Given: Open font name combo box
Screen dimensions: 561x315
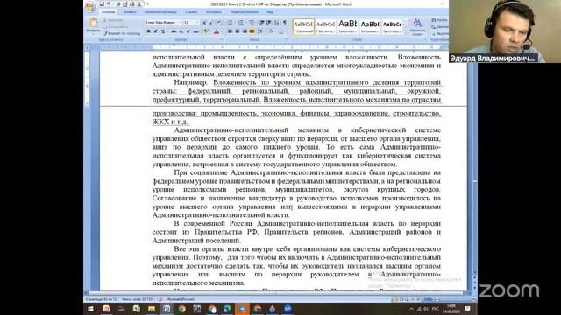Looking at the screenshot, I should [x=164, y=23].
